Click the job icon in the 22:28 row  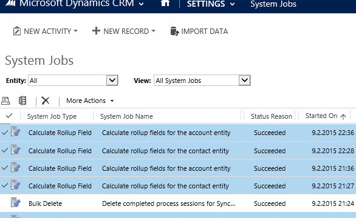pyautogui.click(x=16, y=150)
